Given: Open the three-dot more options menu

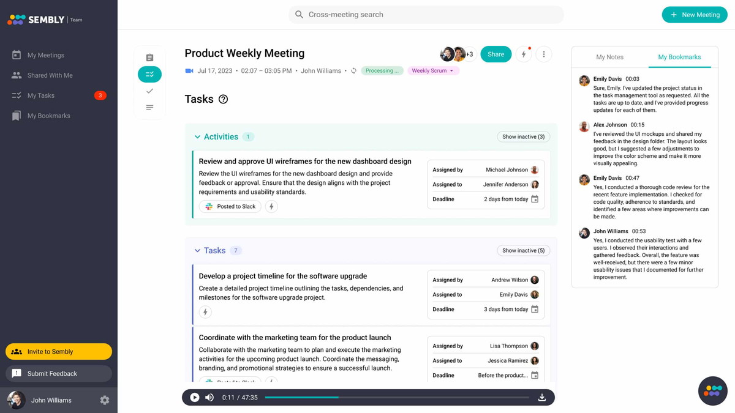Looking at the screenshot, I should (544, 54).
